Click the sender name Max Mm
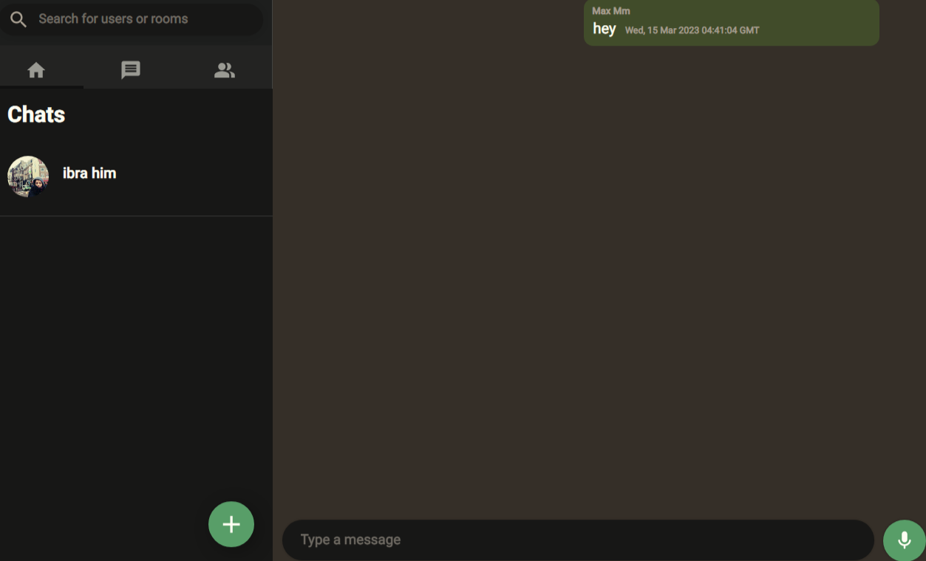926x561 pixels. (x=611, y=11)
